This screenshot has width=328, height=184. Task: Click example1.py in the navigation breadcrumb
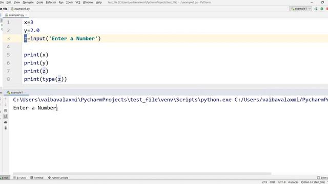20,9
